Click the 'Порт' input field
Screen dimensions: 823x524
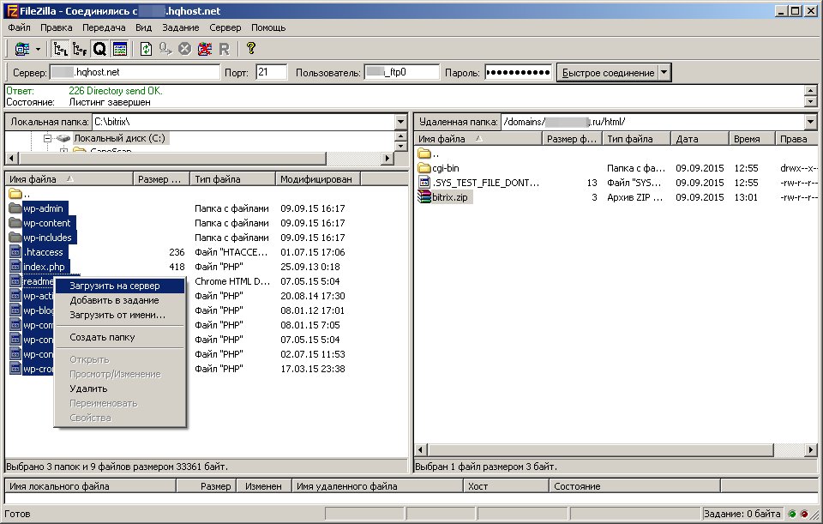click(272, 73)
